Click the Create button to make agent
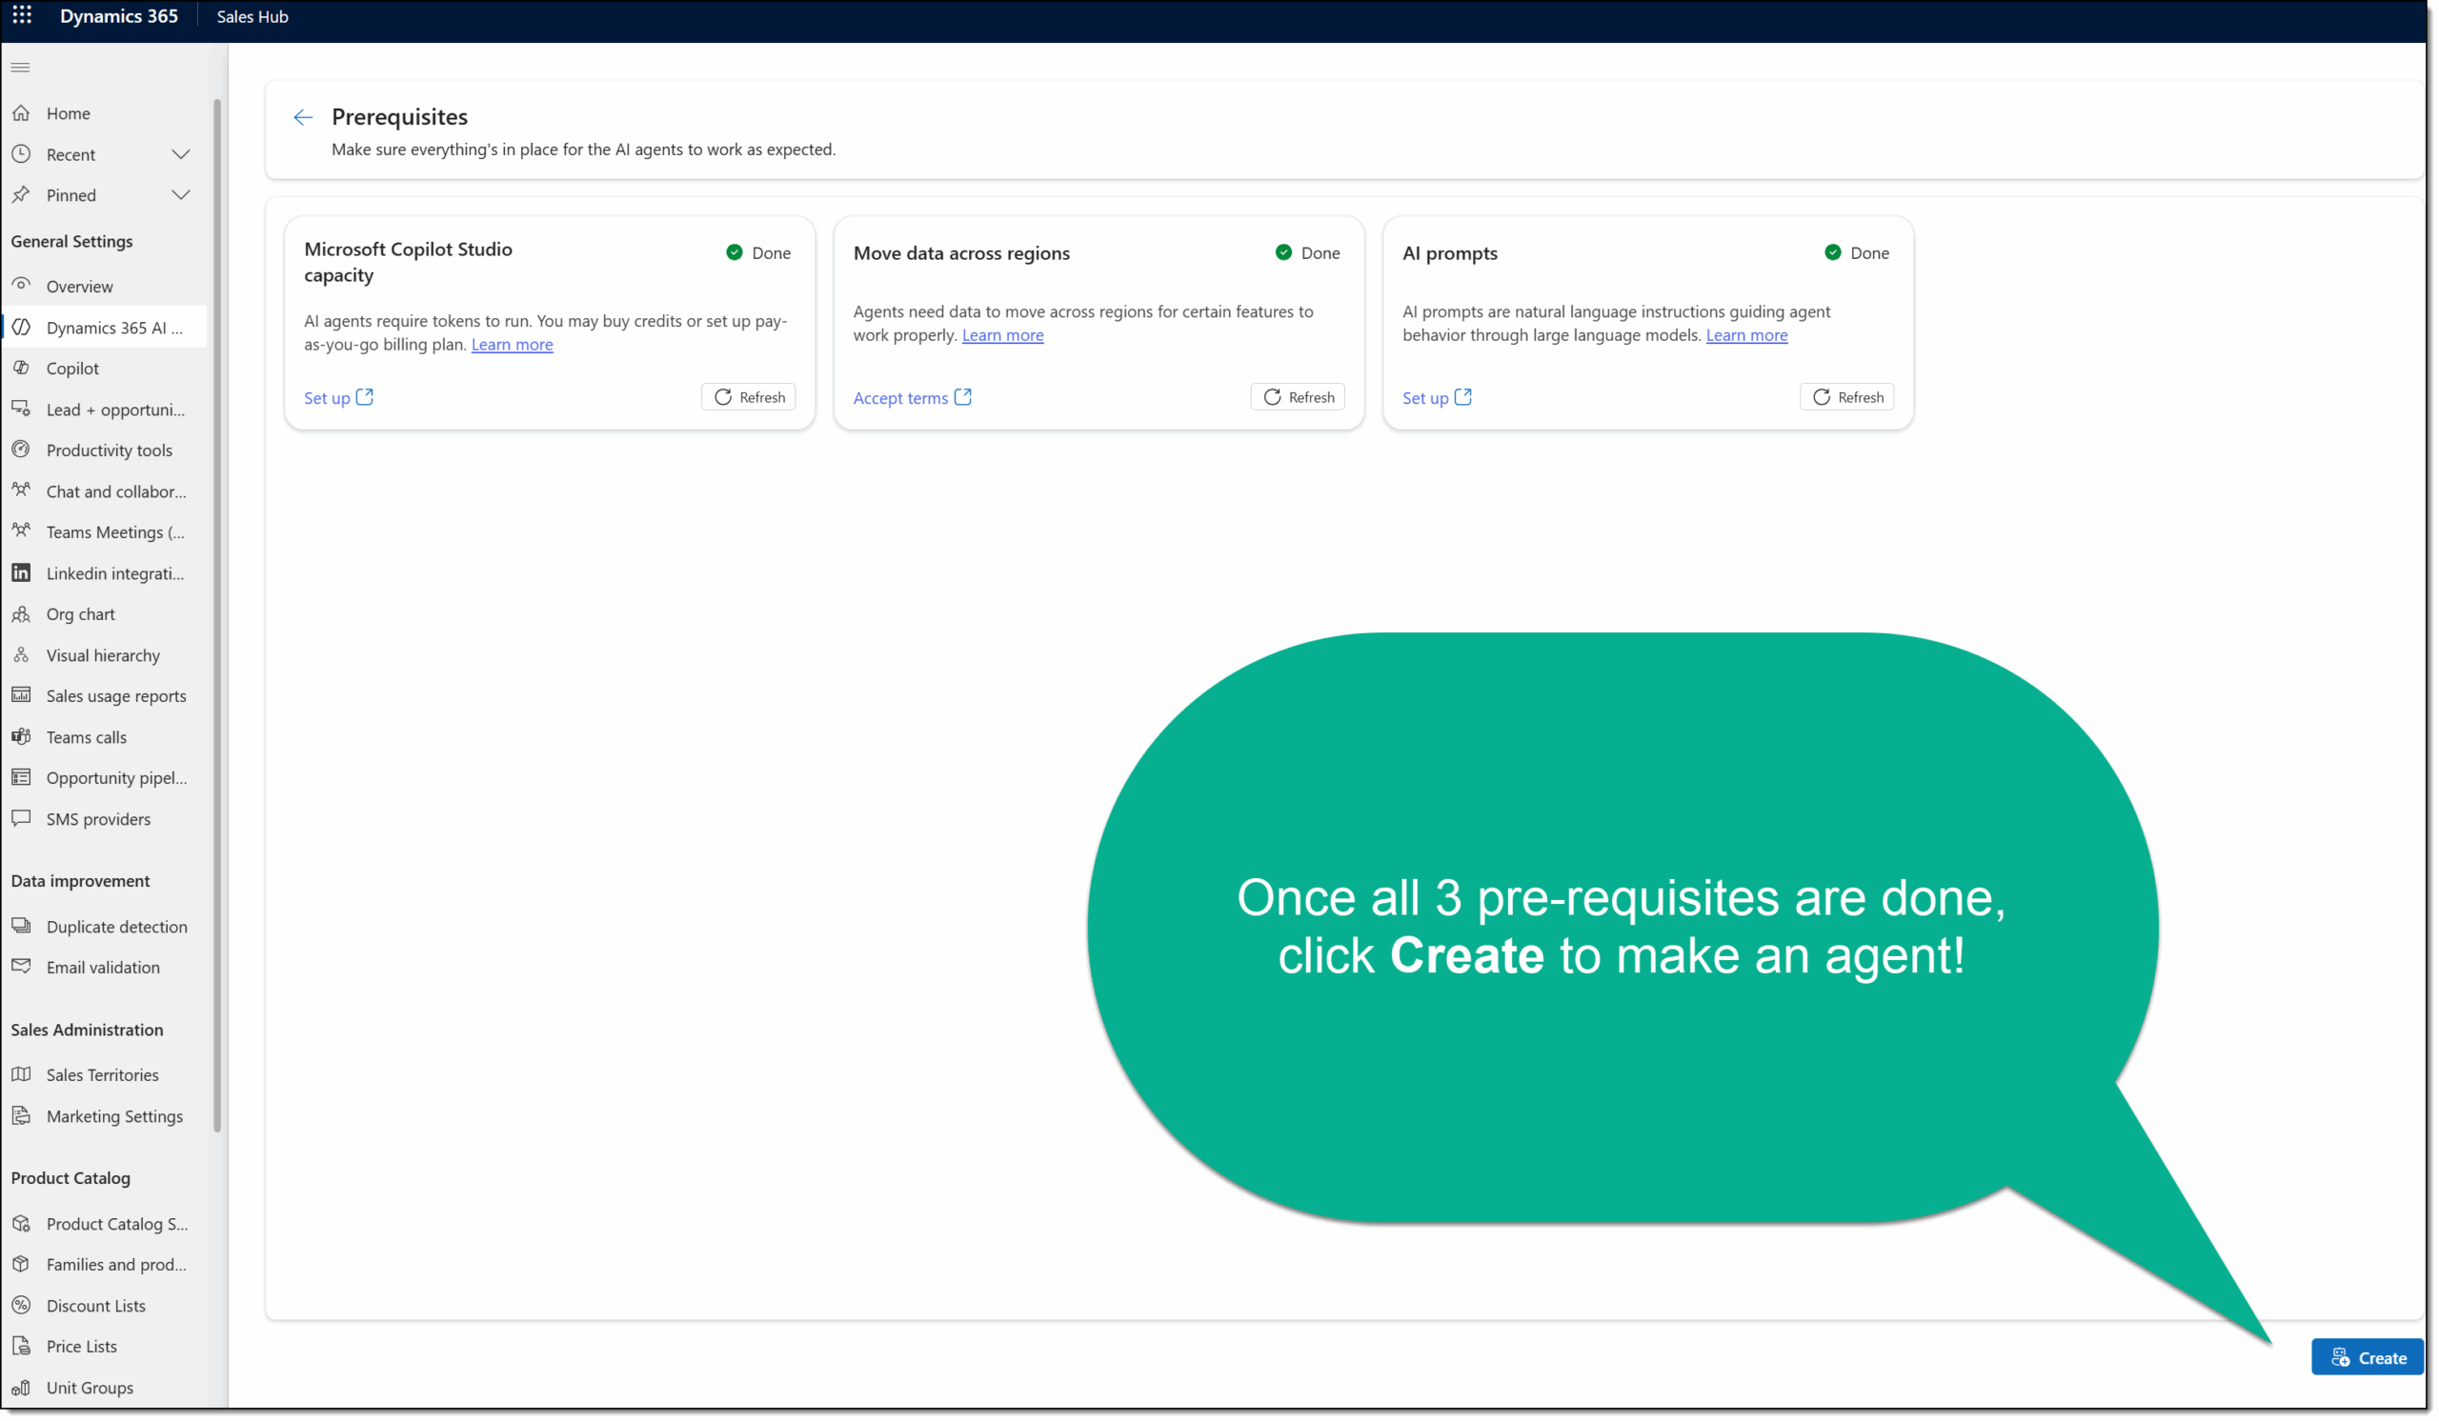This screenshot has height=1421, width=2439. point(2367,1357)
